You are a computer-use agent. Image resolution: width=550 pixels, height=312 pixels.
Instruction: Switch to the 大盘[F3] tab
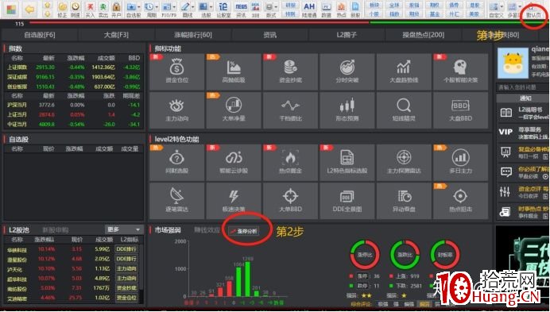point(117,35)
